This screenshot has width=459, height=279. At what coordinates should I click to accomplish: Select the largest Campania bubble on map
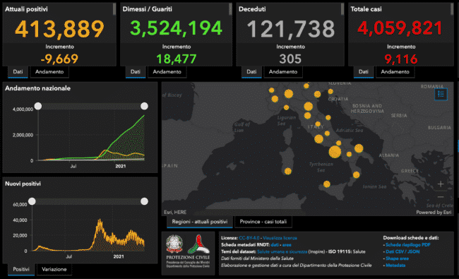pyautogui.click(x=335, y=152)
